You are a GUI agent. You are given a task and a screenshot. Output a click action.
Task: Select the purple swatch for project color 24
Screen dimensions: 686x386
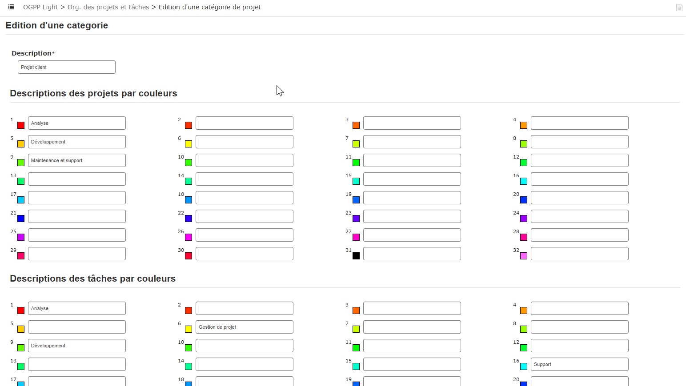(524, 219)
